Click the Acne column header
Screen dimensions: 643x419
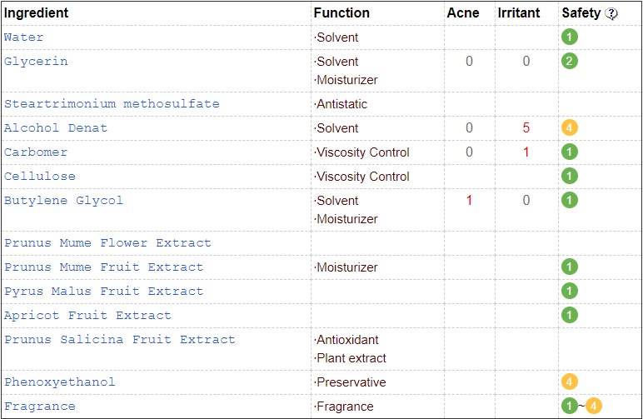point(463,12)
